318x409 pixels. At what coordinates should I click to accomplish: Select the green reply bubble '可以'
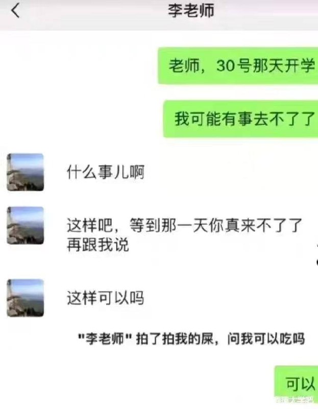click(297, 383)
